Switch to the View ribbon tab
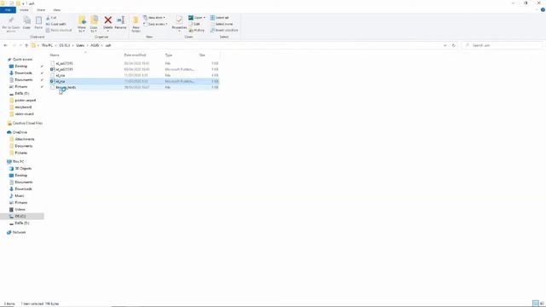This screenshot has height=307, width=546. tap(57, 9)
